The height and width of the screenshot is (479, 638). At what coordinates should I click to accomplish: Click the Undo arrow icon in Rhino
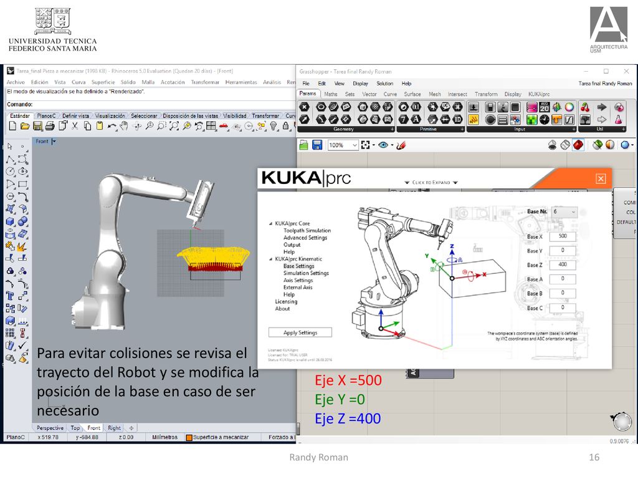coord(112,126)
